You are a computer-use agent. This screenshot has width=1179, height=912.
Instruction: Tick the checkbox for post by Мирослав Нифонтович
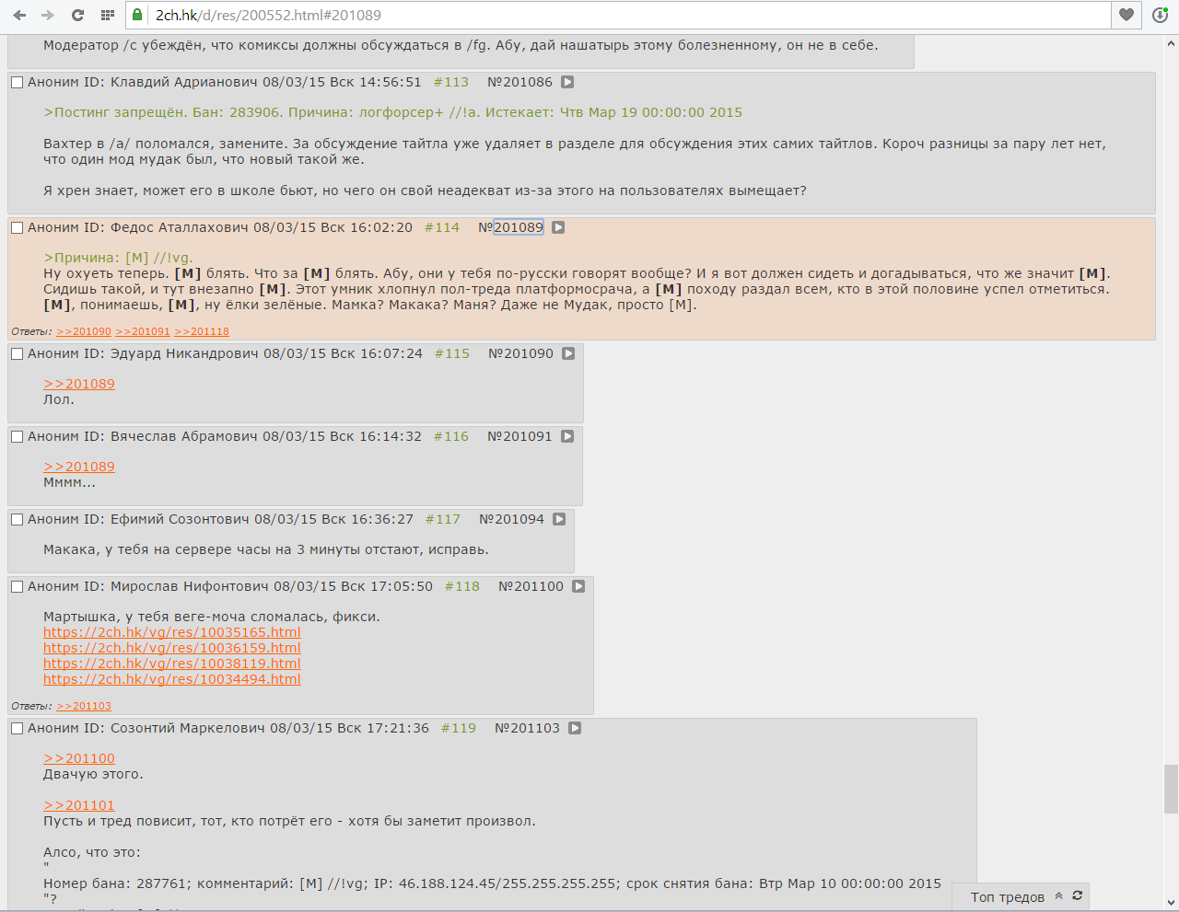pyautogui.click(x=17, y=587)
